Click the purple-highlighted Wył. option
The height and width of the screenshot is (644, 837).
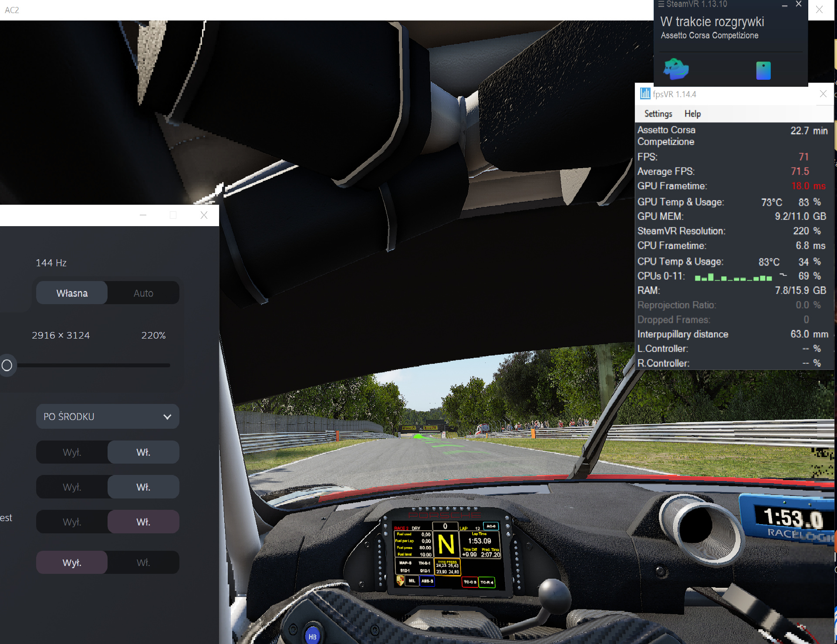point(72,563)
